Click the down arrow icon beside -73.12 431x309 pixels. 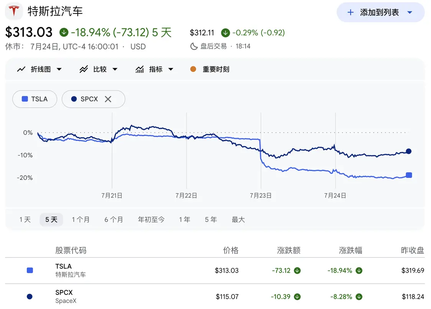pyautogui.click(x=297, y=271)
